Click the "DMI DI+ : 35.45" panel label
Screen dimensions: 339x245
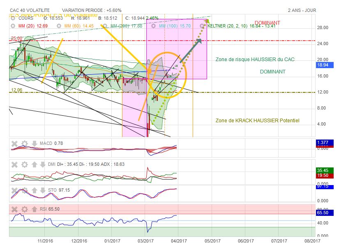tap(63, 165)
